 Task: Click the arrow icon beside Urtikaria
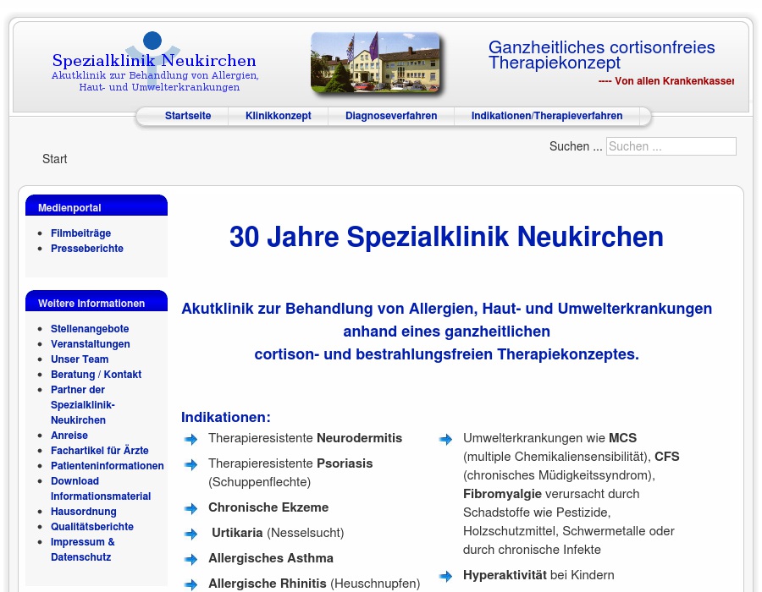[x=192, y=534]
